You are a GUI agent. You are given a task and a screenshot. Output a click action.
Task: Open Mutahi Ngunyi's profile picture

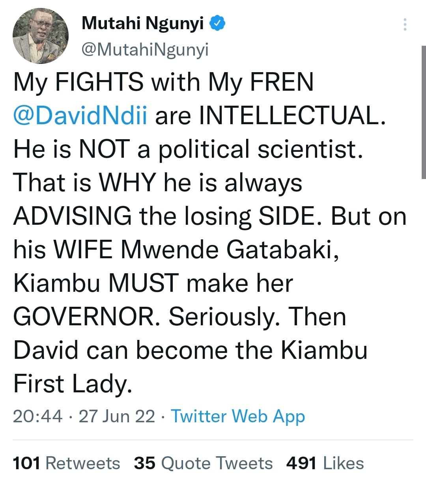tap(41, 36)
